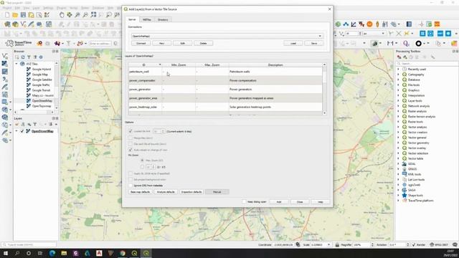Click the GDAL provider icon in Processing Toolbox
The image size is (459, 258).
click(404, 164)
